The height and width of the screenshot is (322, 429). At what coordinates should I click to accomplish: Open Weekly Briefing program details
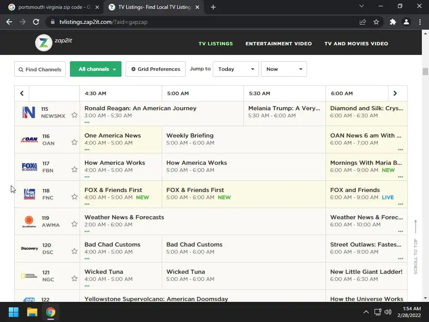(190, 135)
